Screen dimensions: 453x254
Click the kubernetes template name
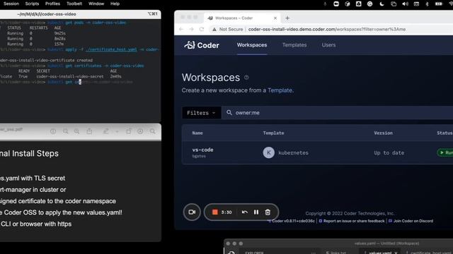click(x=293, y=153)
